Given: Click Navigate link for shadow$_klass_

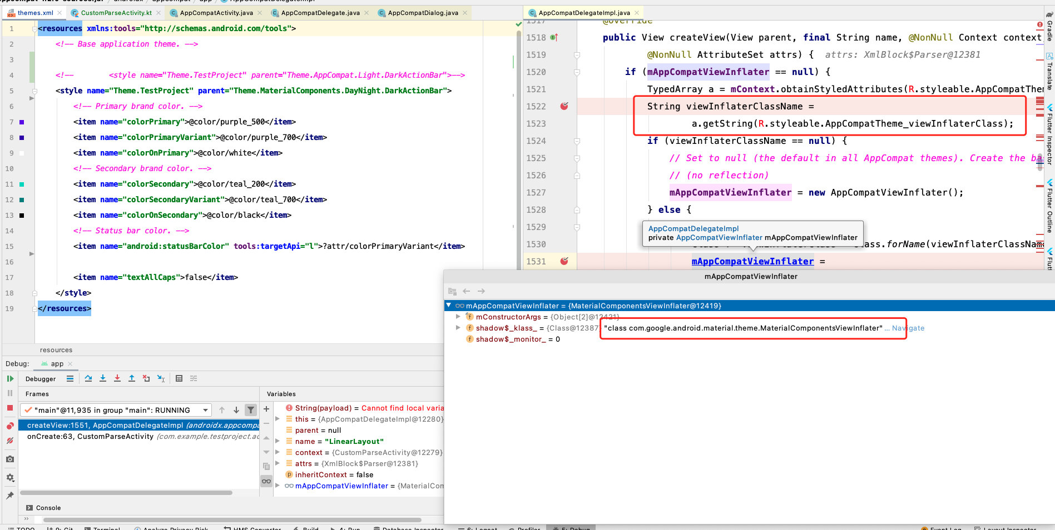Looking at the screenshot, I should 908,328.
